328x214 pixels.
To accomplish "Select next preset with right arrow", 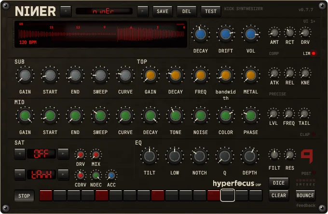I will click(143, 11).
